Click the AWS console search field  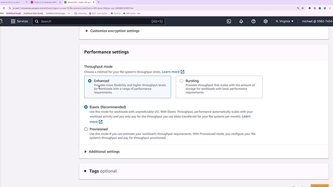coord(98,21)
